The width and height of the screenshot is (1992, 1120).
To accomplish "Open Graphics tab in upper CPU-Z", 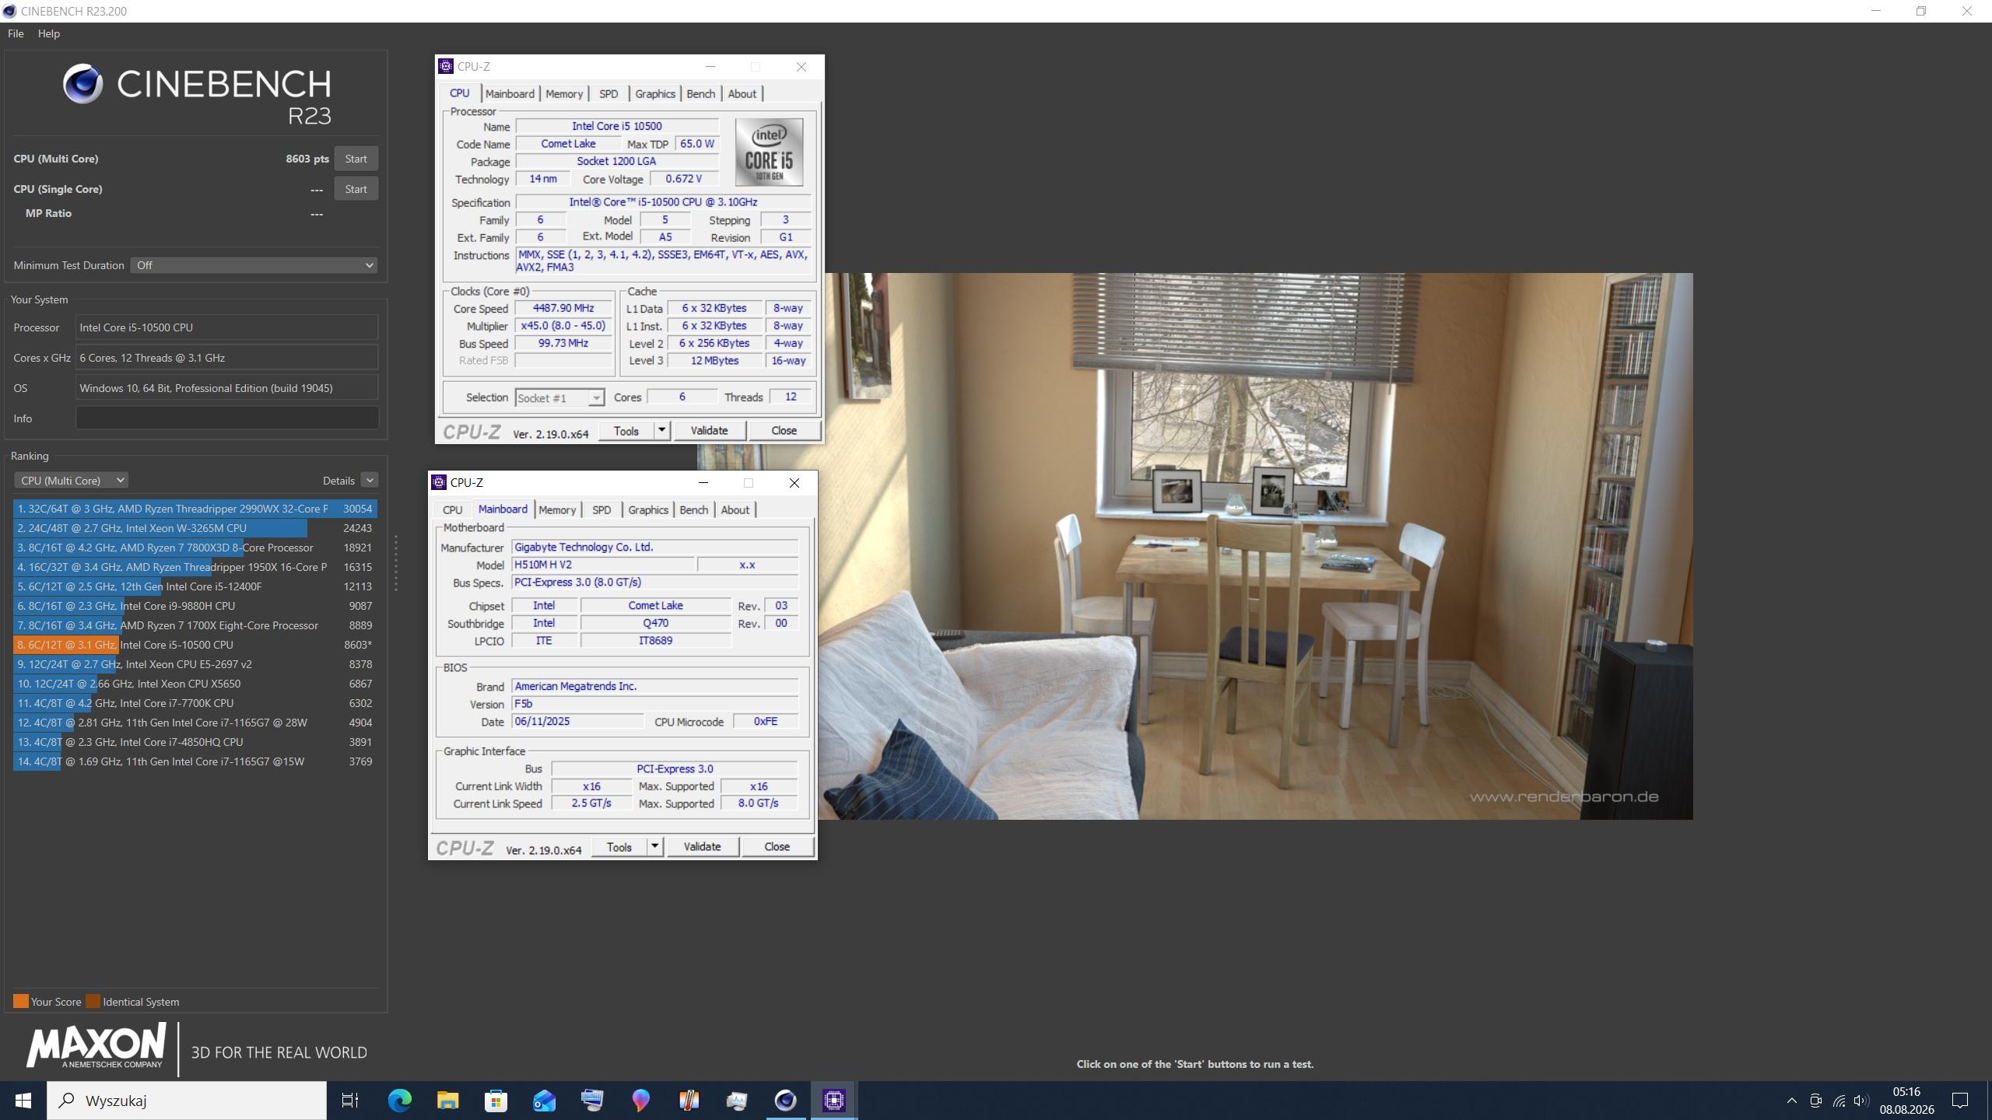I will point(655,94).
